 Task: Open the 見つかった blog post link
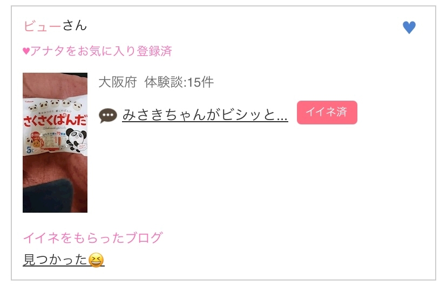coord(64,260)
